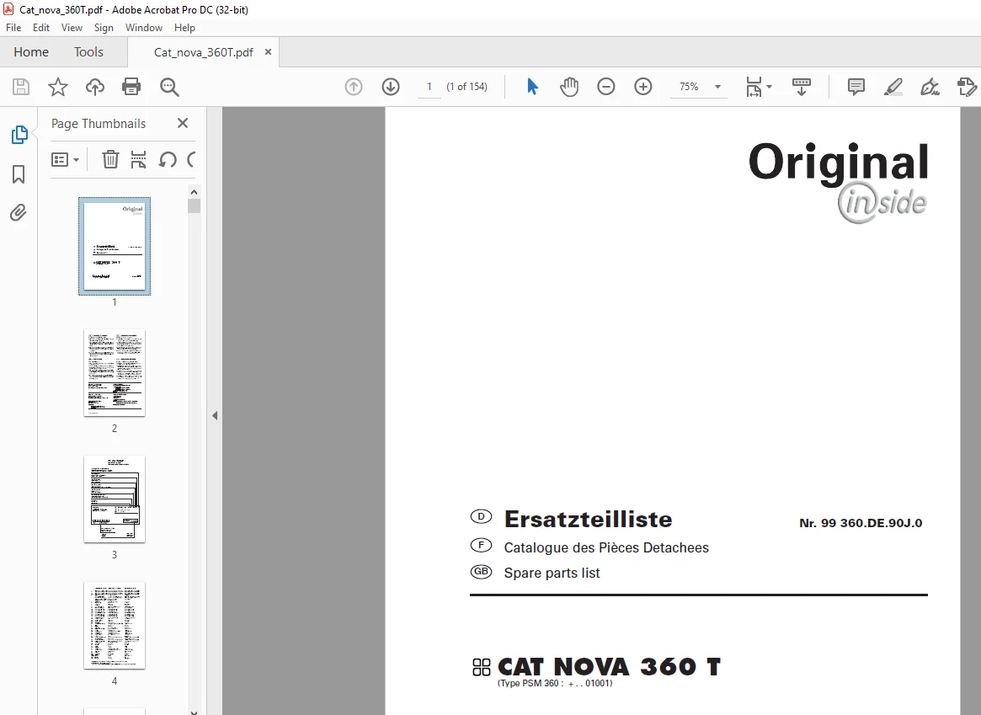
Task: Activate the Hand pan tool
Action: click(568, 87)
